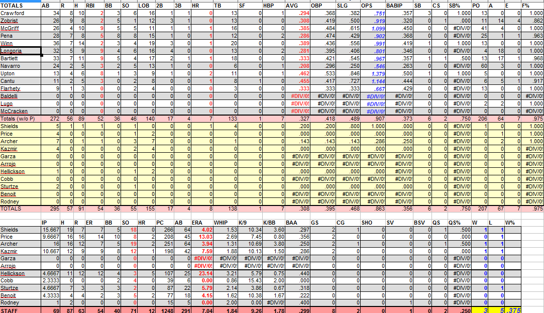Click the OPS column header
This screenshot has width=544, height=313.
click(x=373, y=6)
